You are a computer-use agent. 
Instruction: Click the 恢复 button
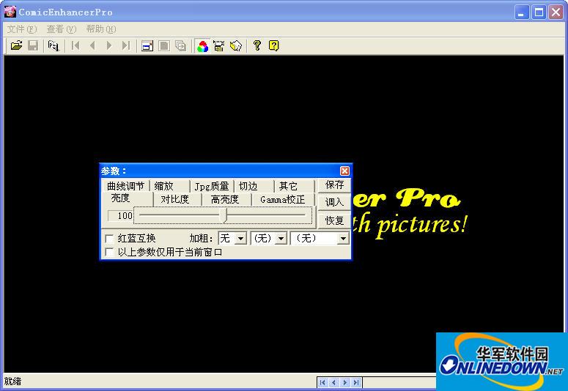[334, 220]
